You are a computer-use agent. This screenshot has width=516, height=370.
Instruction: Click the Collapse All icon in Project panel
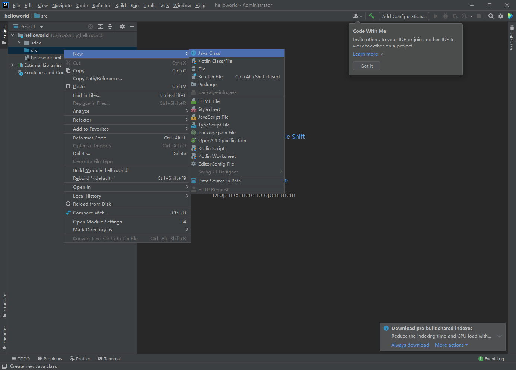pyautogui.click(x=110, y=26)
